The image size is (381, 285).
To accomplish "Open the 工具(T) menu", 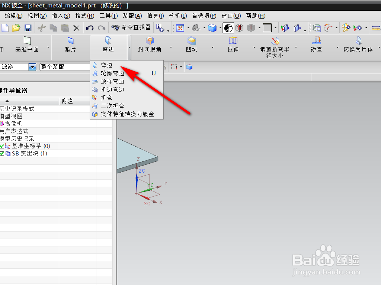I will point(109,16).
